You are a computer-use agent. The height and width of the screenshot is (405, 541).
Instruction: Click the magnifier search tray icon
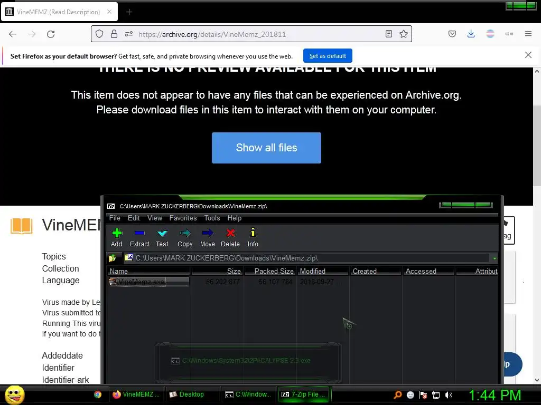tap(397, 395)
